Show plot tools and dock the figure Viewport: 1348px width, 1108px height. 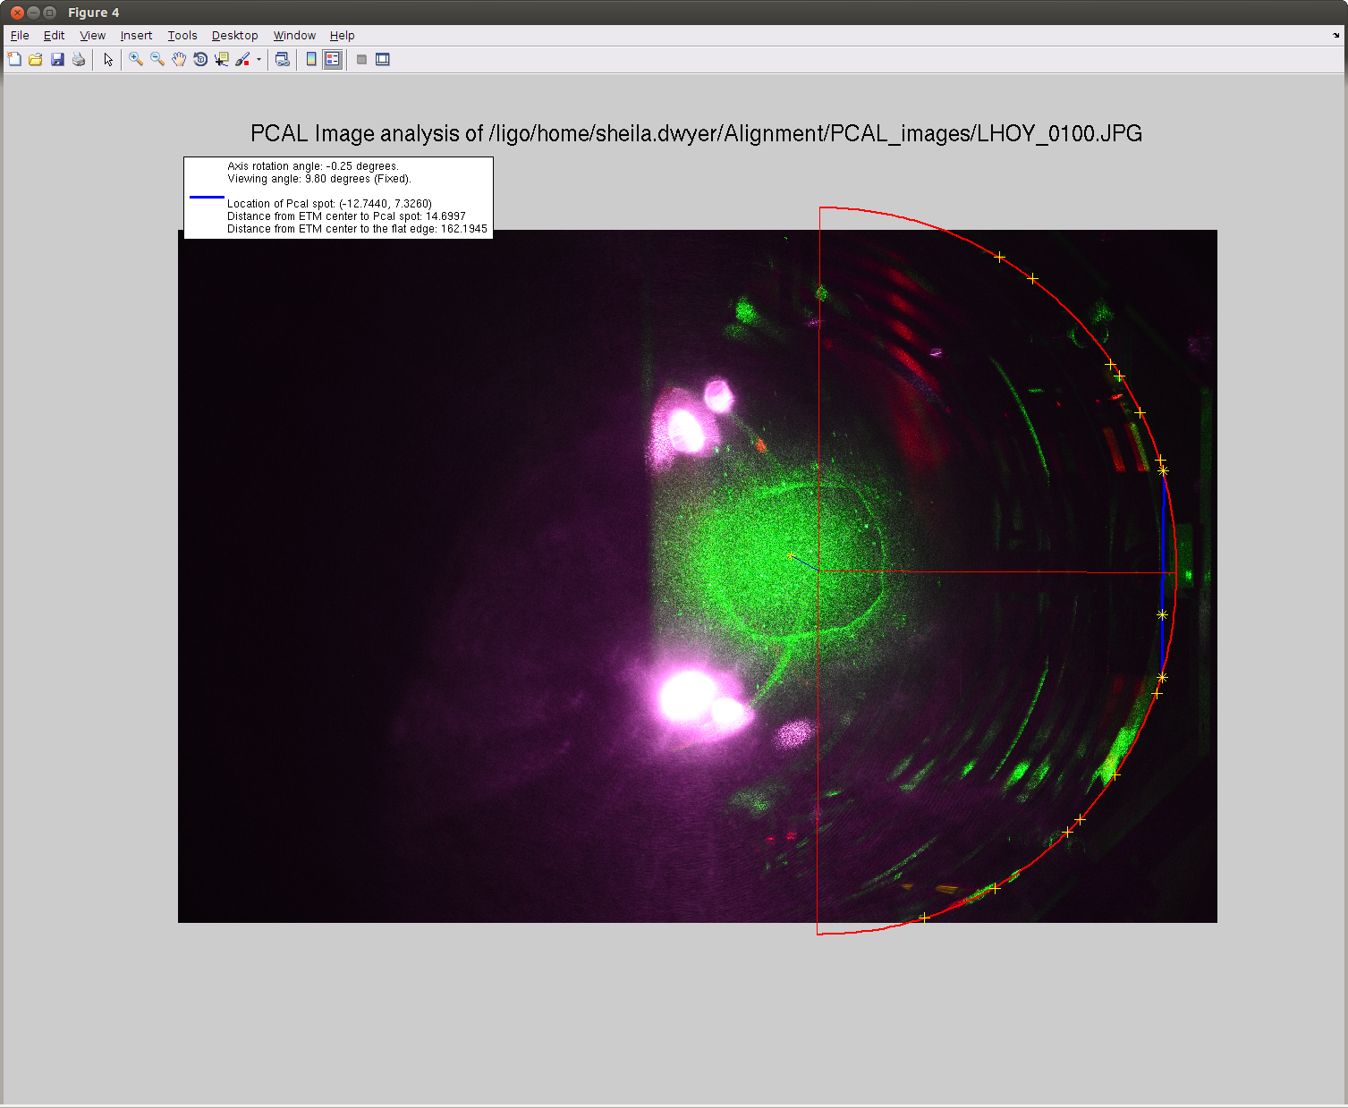click(383, 60)
